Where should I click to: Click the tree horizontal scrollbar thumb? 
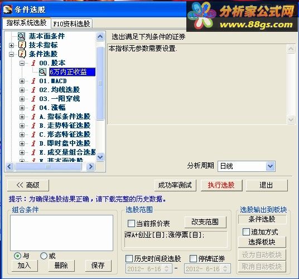click(x=48, y=167)
